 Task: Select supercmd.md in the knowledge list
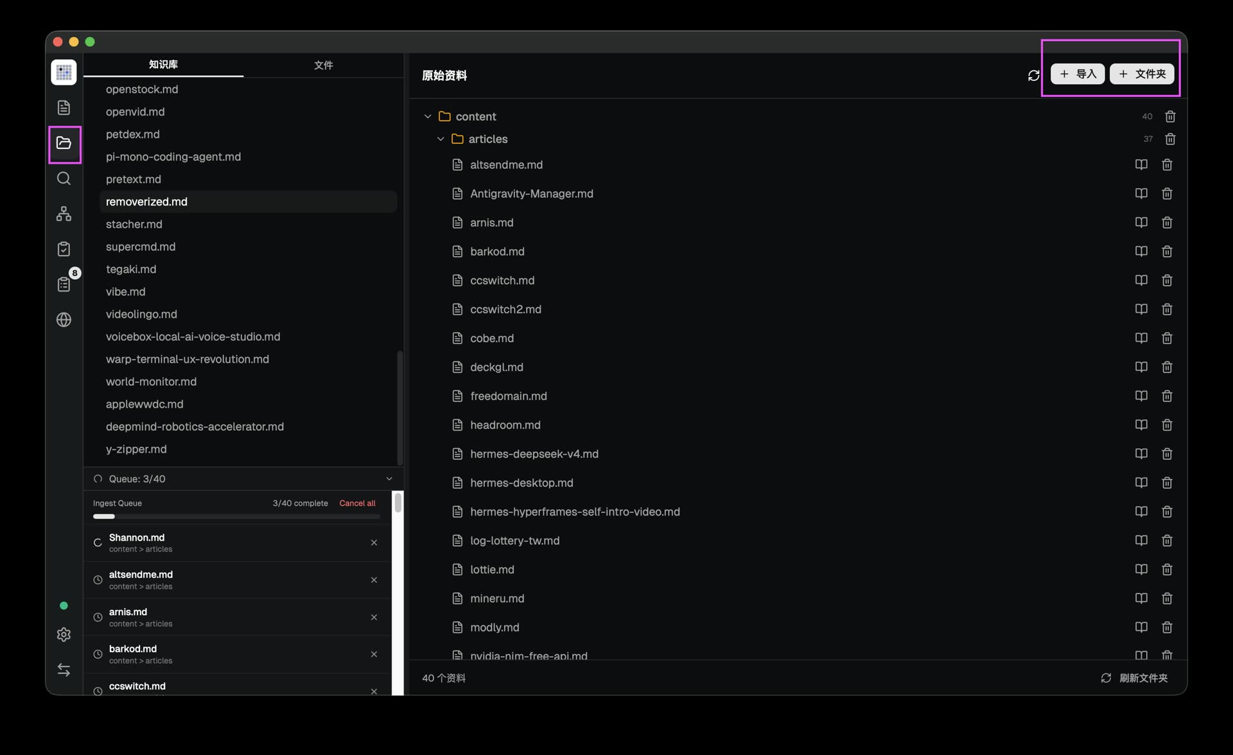point(248,247)
